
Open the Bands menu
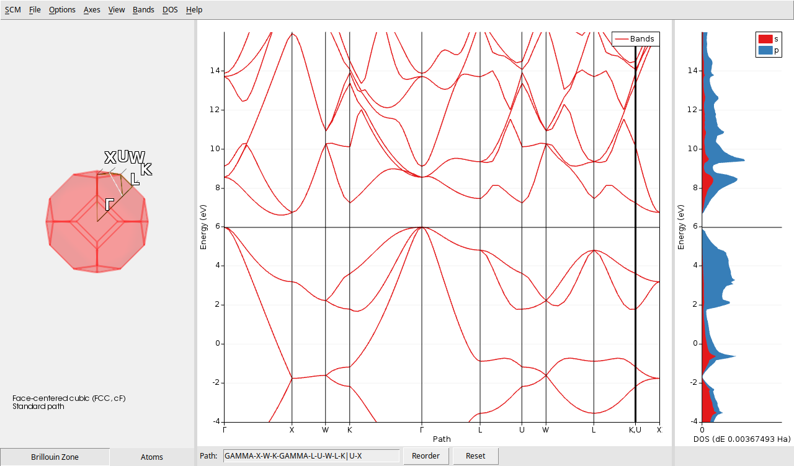[x=143, y=9]
